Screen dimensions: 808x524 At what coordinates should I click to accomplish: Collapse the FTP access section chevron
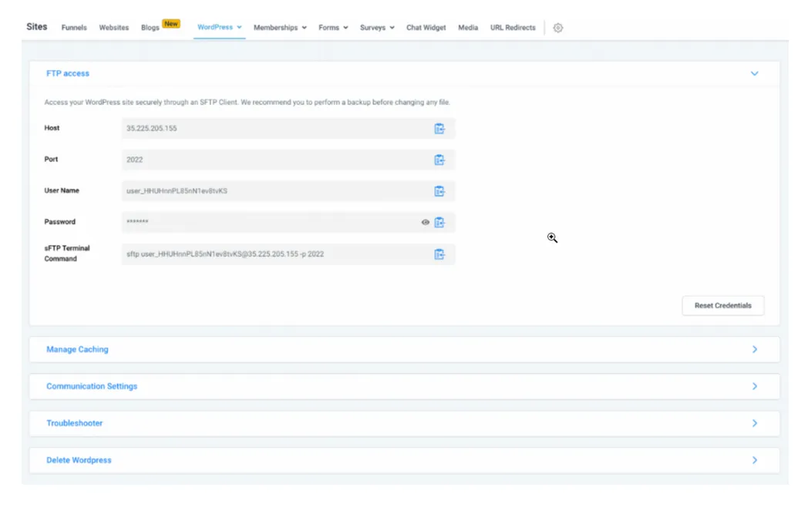[754, 74]
